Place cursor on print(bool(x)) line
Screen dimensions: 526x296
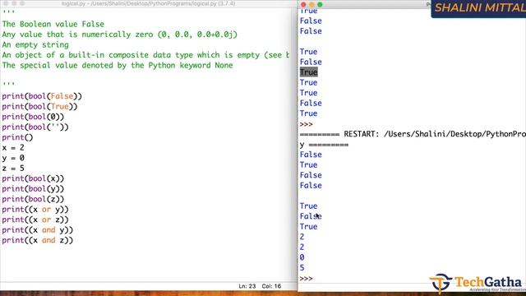pos(33,178)
